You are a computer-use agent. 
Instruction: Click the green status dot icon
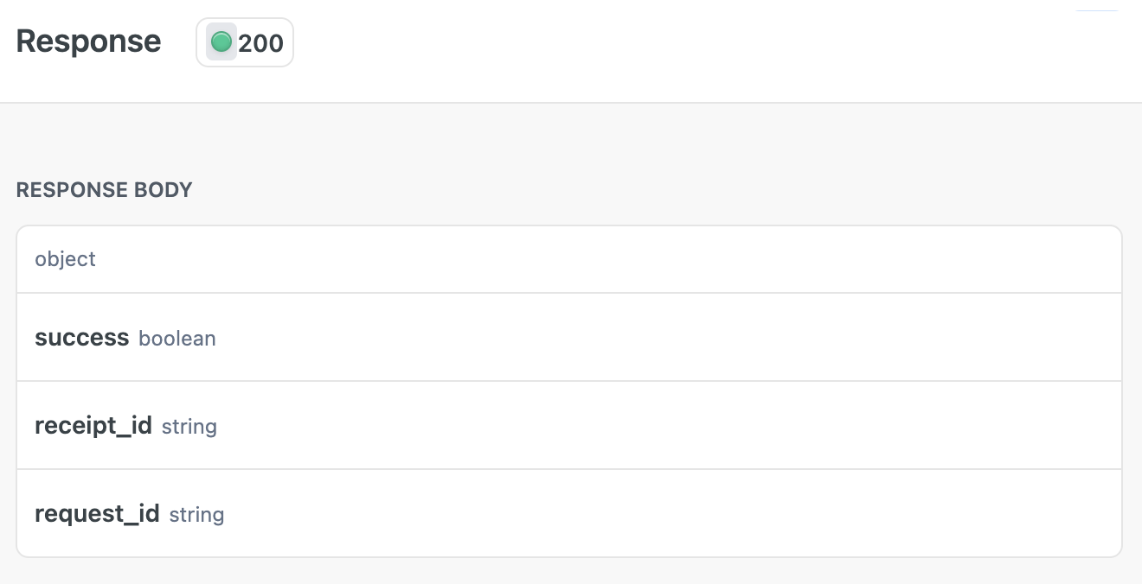[221, 41]
